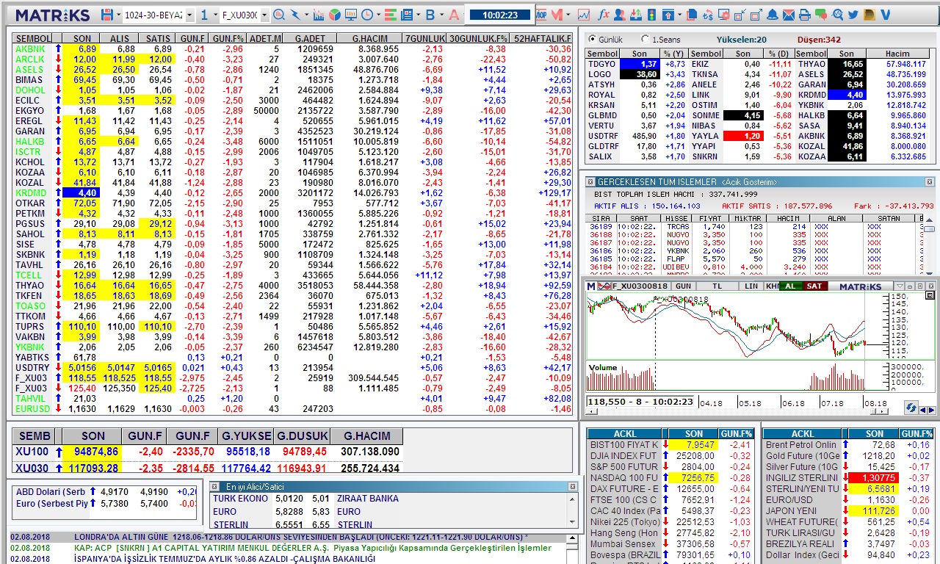Select the GARAN row in watchlist

293,131
